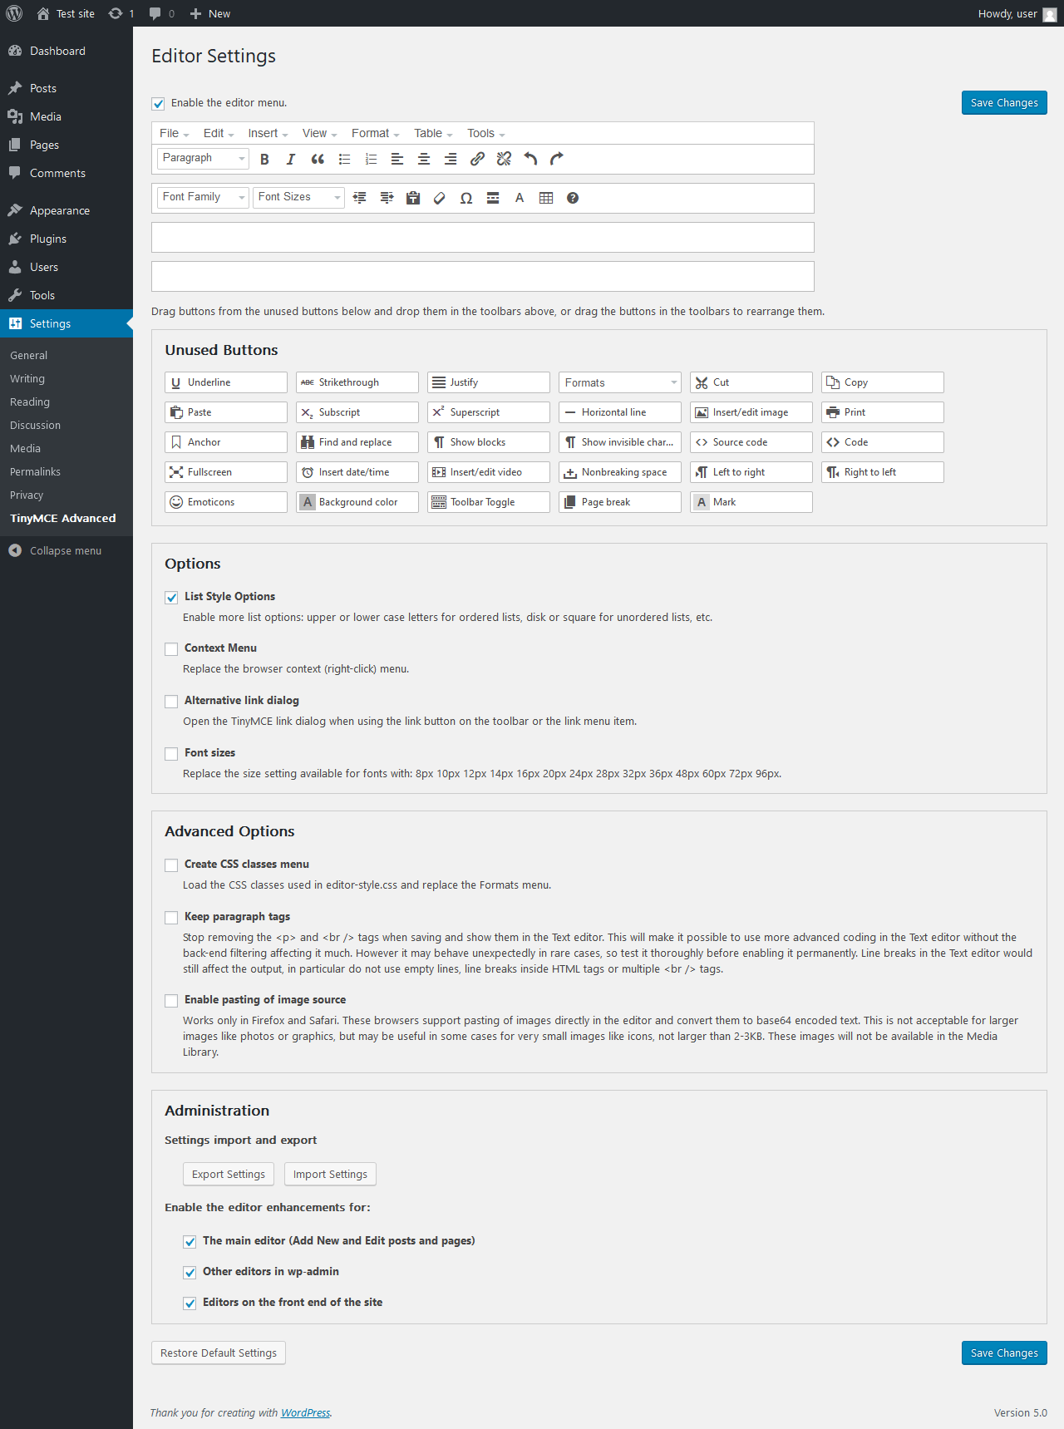Open the Paragraph format dropdown
Image resolution: width=1064 pixels, height=1429 pixels.
click(203, 158)
